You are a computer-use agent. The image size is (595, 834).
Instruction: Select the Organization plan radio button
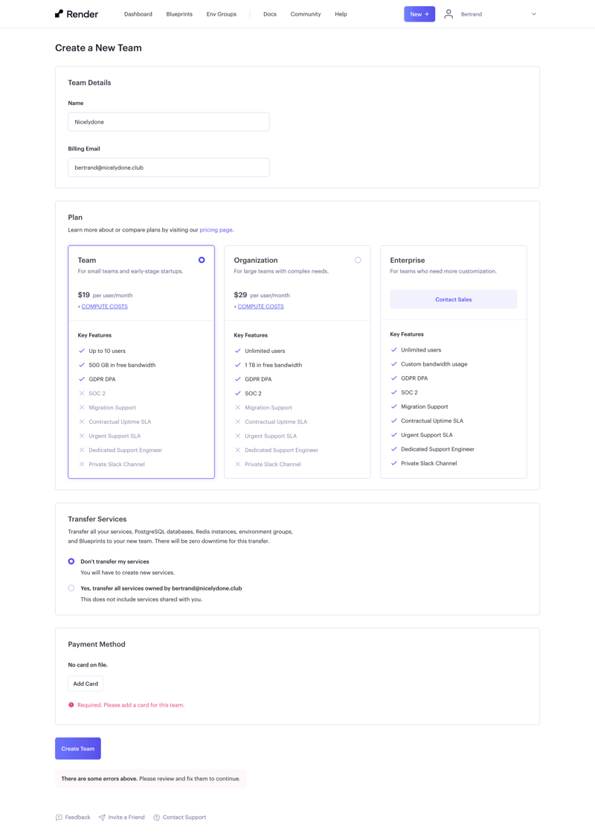coord(358,260)
